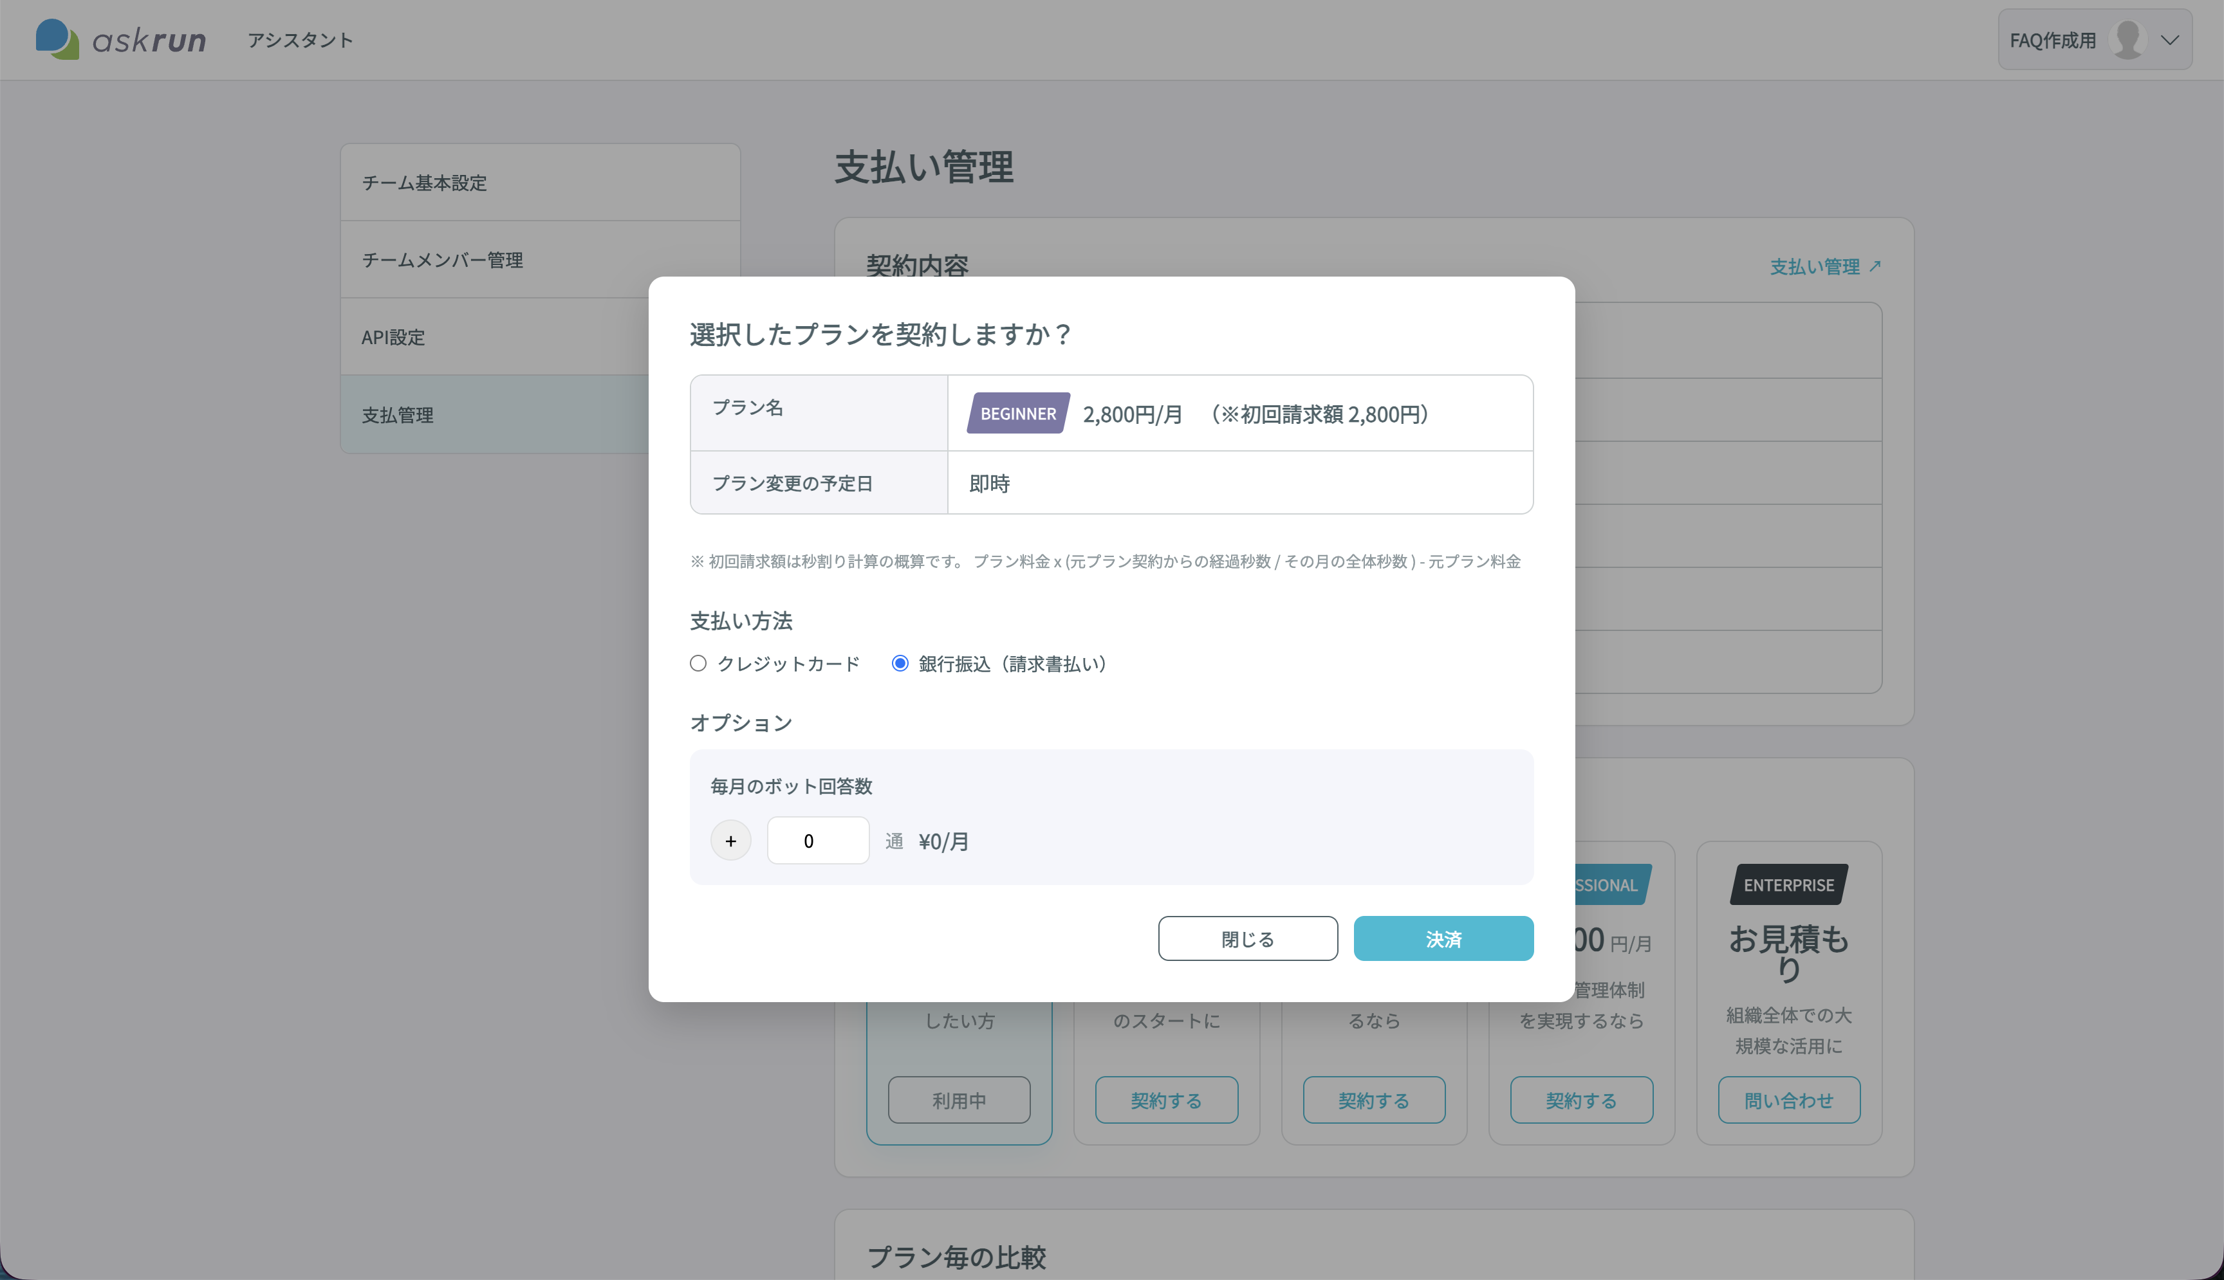The height and width of the screenshot is (1280, 2224).
Task: Open the アシスタント top navigation item
Action: [300, 40]
